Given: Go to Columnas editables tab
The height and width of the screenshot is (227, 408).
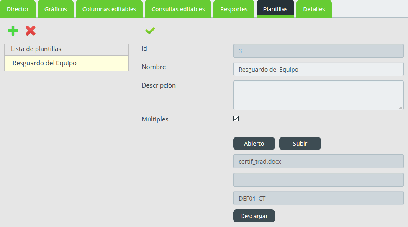Looking at the screenshot, I should click(109, 9).
